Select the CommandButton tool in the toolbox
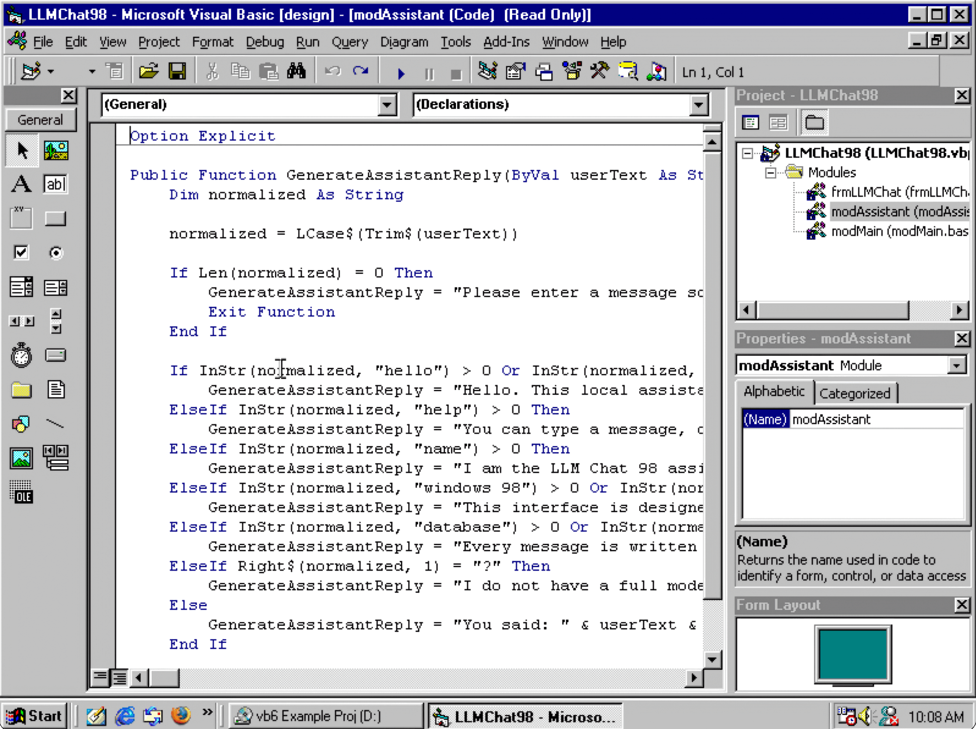The width and height of the screenshot is (976, 729). coord(55,218)
